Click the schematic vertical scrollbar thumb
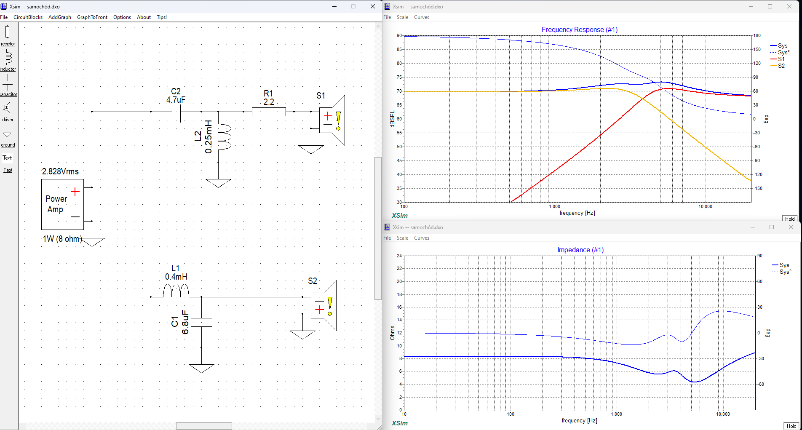Screen dimensions: 802x430 coord(378,227)
